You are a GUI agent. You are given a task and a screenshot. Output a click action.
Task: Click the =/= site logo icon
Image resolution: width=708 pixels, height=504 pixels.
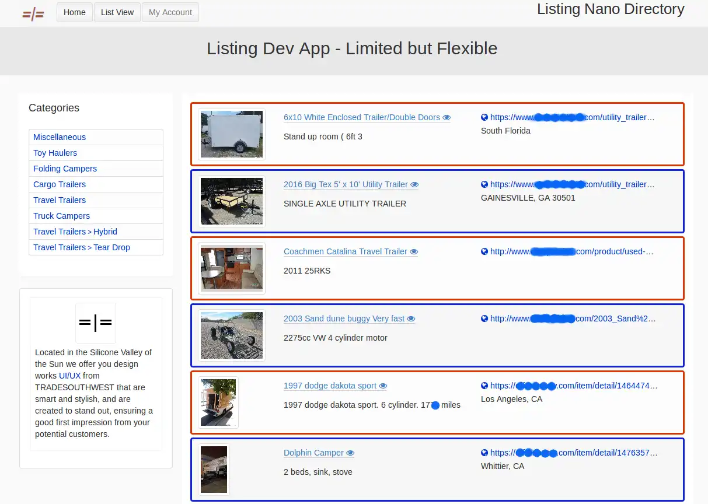[x=33, y=15]
